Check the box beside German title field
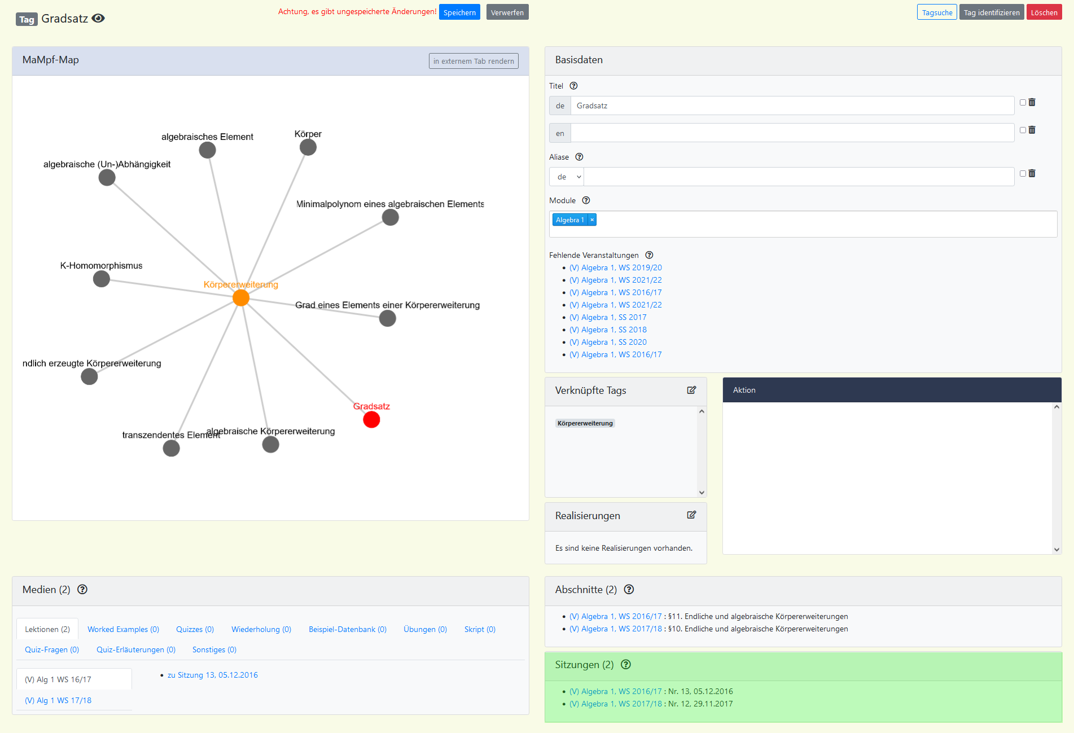The height and width of the screenshot is (733, 1074). (x=1023, y=103)
